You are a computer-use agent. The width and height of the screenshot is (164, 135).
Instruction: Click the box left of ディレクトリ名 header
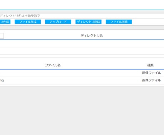(x=2, y=36)
